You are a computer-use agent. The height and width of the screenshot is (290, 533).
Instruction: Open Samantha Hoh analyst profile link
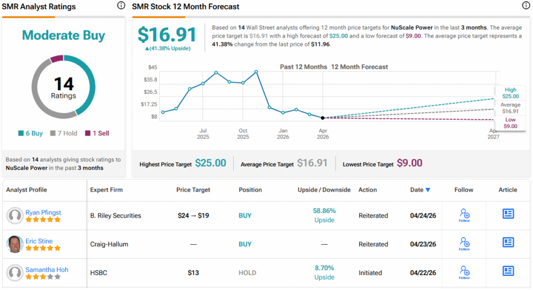click(x=47, y=270)
